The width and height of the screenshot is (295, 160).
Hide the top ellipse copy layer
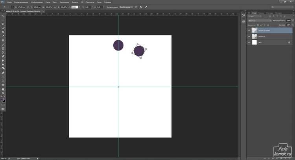coord(249,30)
